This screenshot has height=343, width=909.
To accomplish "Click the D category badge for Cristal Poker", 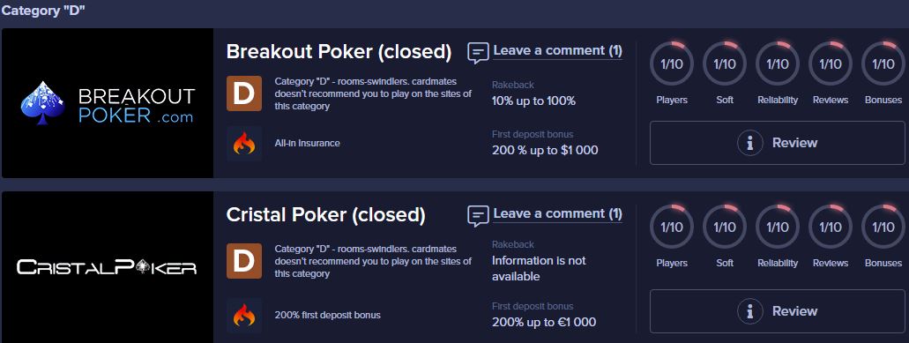I will tap(244, 261).
